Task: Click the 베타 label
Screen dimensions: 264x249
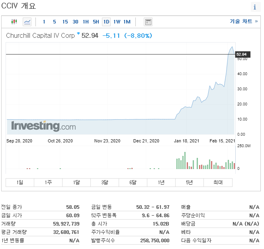Action: [186, 232]
